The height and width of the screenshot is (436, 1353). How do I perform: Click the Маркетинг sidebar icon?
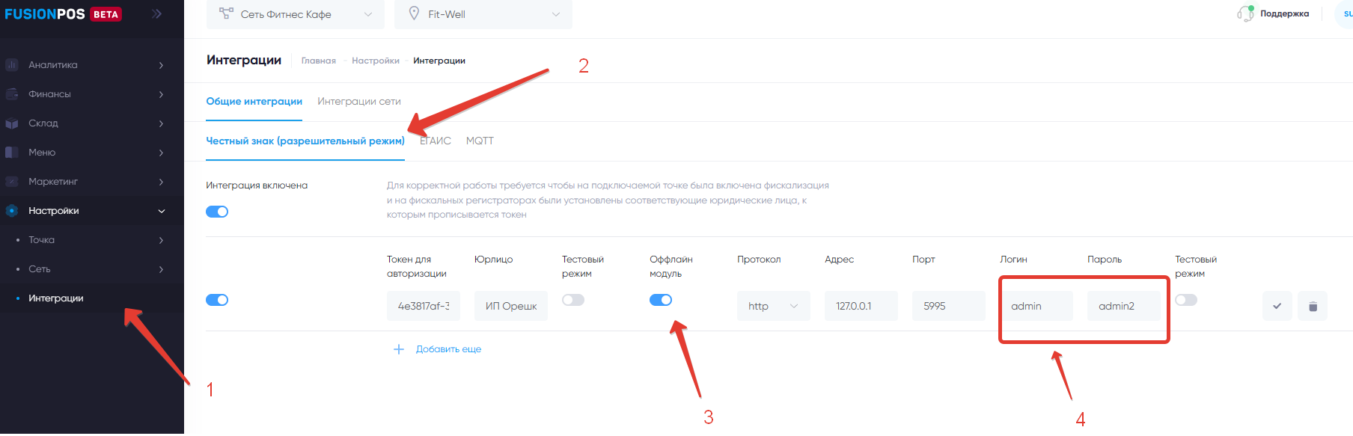[11, 182]
